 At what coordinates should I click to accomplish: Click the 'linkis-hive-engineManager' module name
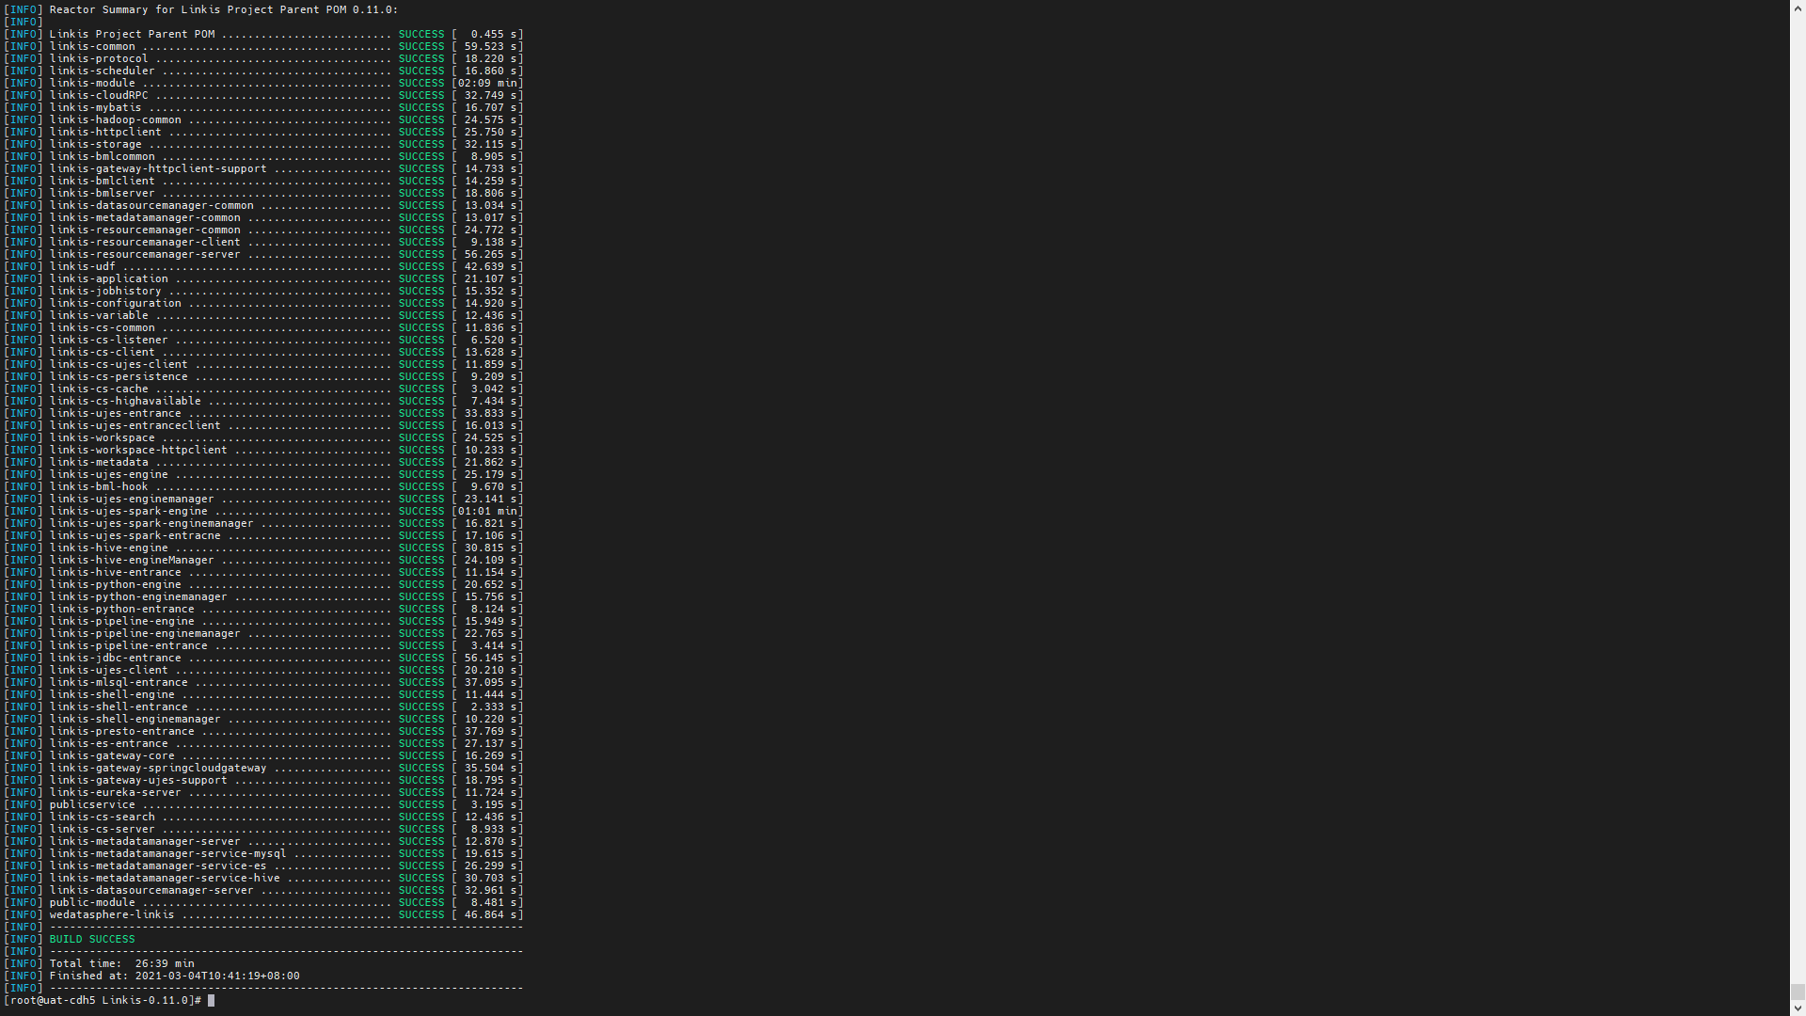click(x=132, y=560)
